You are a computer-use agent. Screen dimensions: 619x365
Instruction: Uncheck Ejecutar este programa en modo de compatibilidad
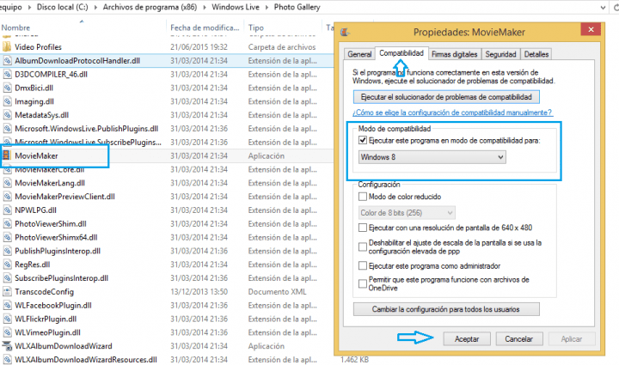pyautogui.click(x=363, y=140)
